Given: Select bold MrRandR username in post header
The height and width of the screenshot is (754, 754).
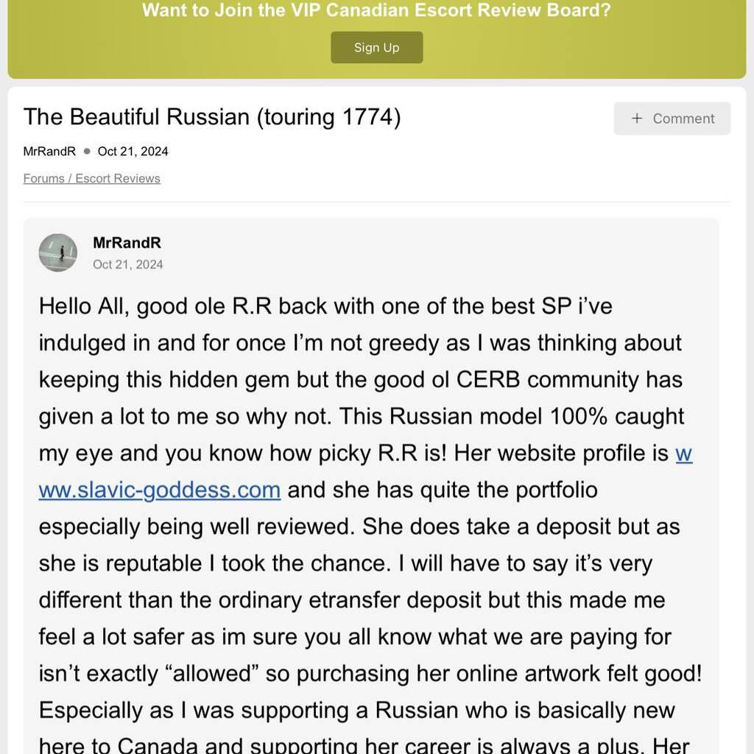Looking at the screenshot, I should [127, 243].
